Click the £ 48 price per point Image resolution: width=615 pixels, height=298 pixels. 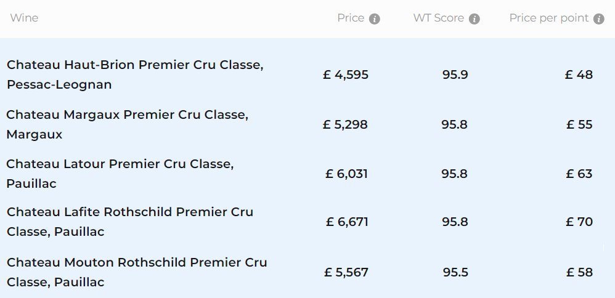click(579, 74)
